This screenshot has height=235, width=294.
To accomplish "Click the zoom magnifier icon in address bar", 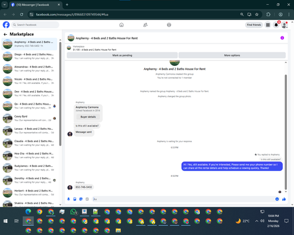I will tap(242, 15).
